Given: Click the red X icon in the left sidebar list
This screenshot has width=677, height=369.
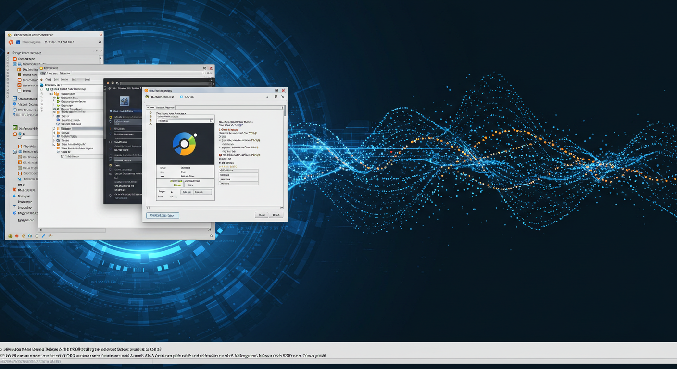Looking at the screenshot, I should tap(14, 190).
